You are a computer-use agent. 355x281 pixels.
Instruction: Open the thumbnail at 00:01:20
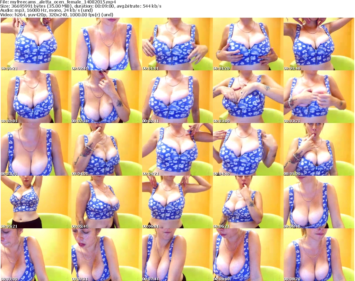(248, 44)
